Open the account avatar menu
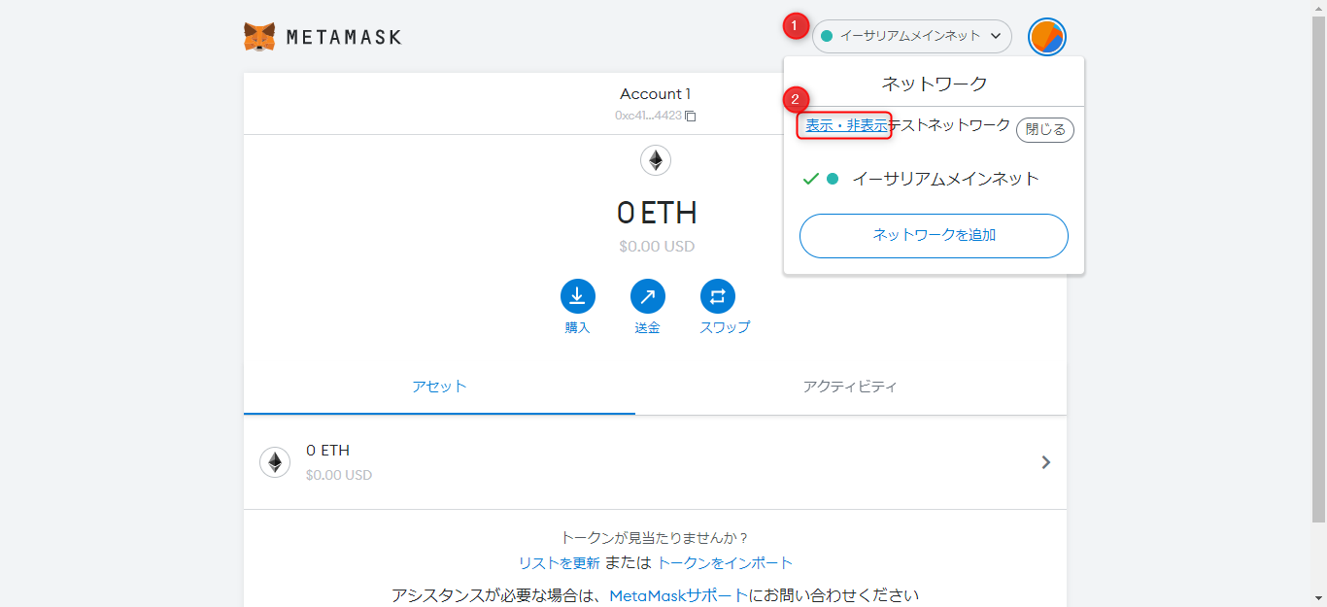The height and width of the screenshot is (607, 1327). 1046,37
